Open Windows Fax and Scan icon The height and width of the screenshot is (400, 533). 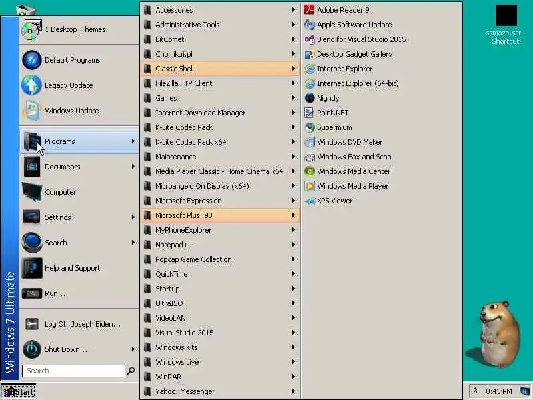click(309, 157)
